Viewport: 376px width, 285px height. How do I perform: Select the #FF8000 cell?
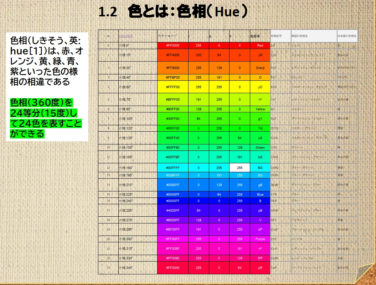click(x=173, y=68)
